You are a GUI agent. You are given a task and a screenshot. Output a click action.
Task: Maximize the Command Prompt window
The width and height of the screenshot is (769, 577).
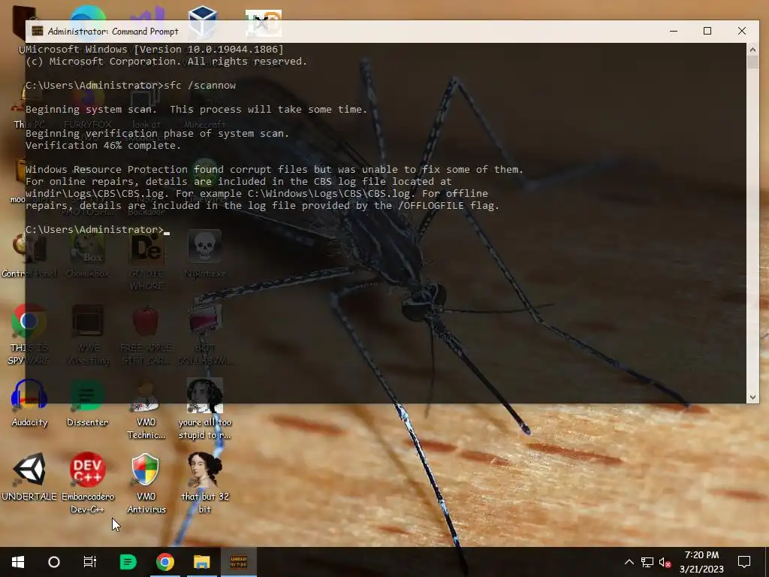[707, 31]
